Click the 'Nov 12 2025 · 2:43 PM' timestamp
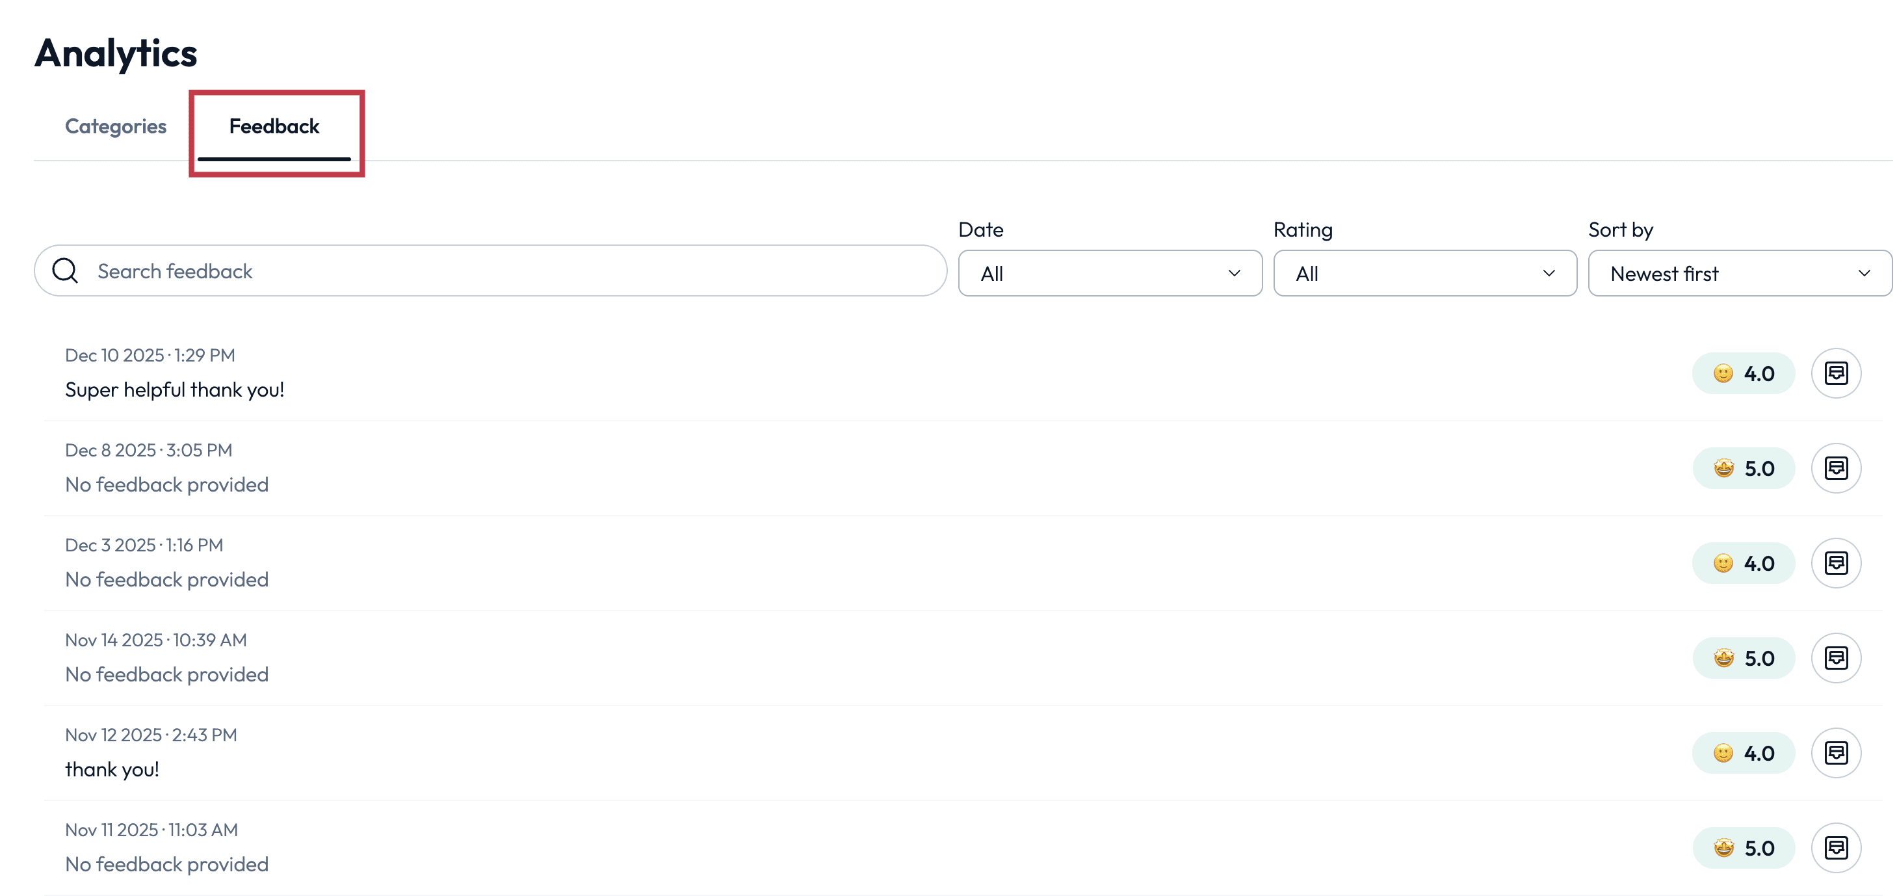Viewport: 1897px width, 896px height. [151, 735]
